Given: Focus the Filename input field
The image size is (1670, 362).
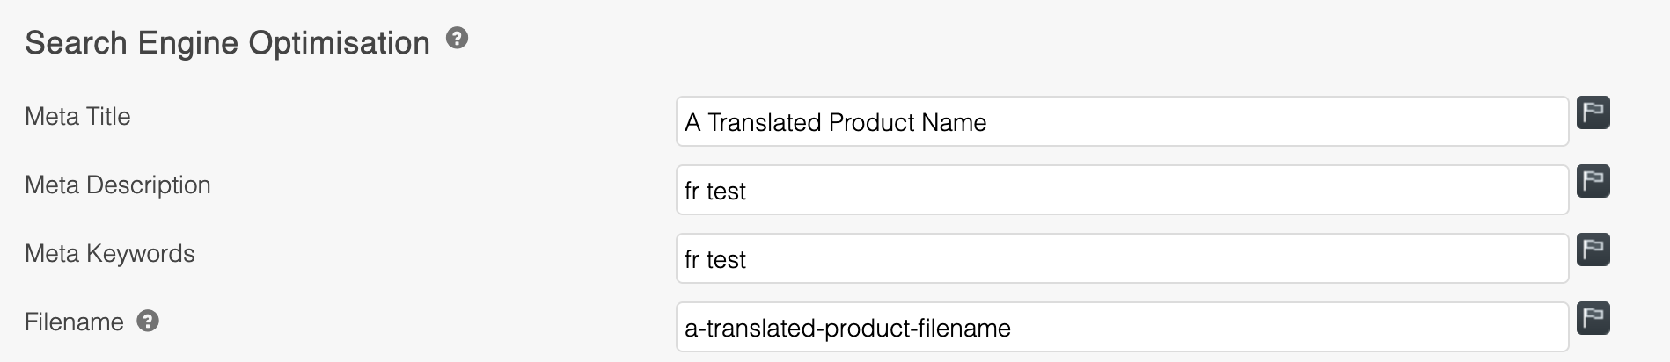Looking at the screenshot, I should point(1121,328).
